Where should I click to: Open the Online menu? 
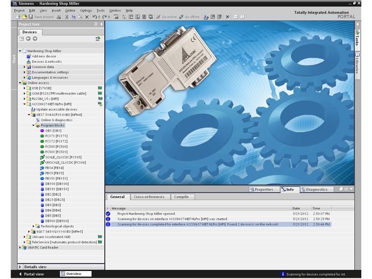[x=70, y=10]
